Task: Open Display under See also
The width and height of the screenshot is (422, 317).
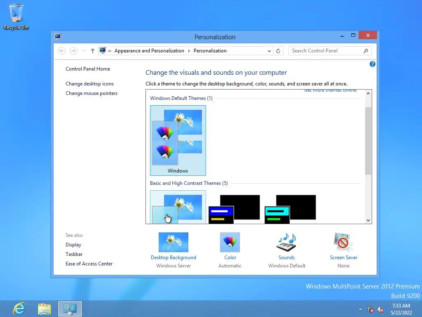Action: pyautogui.click(x=73, y=245)
